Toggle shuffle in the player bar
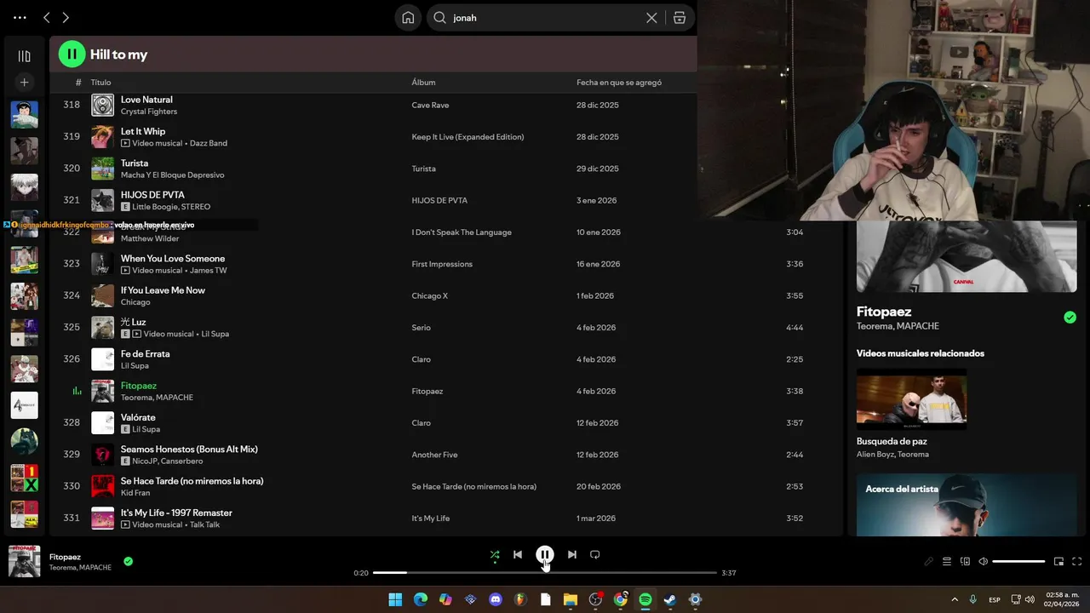 point(494,554)
